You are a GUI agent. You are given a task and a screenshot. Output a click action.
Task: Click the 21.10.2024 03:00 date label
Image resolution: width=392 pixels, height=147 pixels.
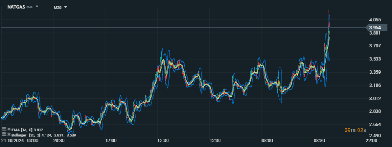pyautogui.click(x=20, y=141)
